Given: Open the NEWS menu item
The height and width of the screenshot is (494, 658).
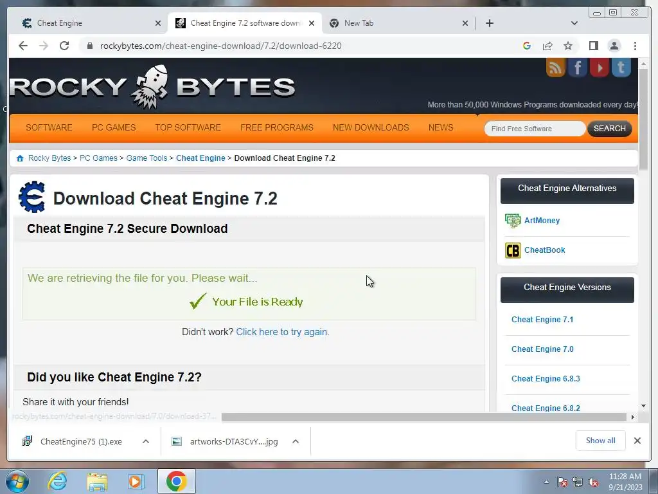Looking at the screenshot, I should click(x=441, y=128).
